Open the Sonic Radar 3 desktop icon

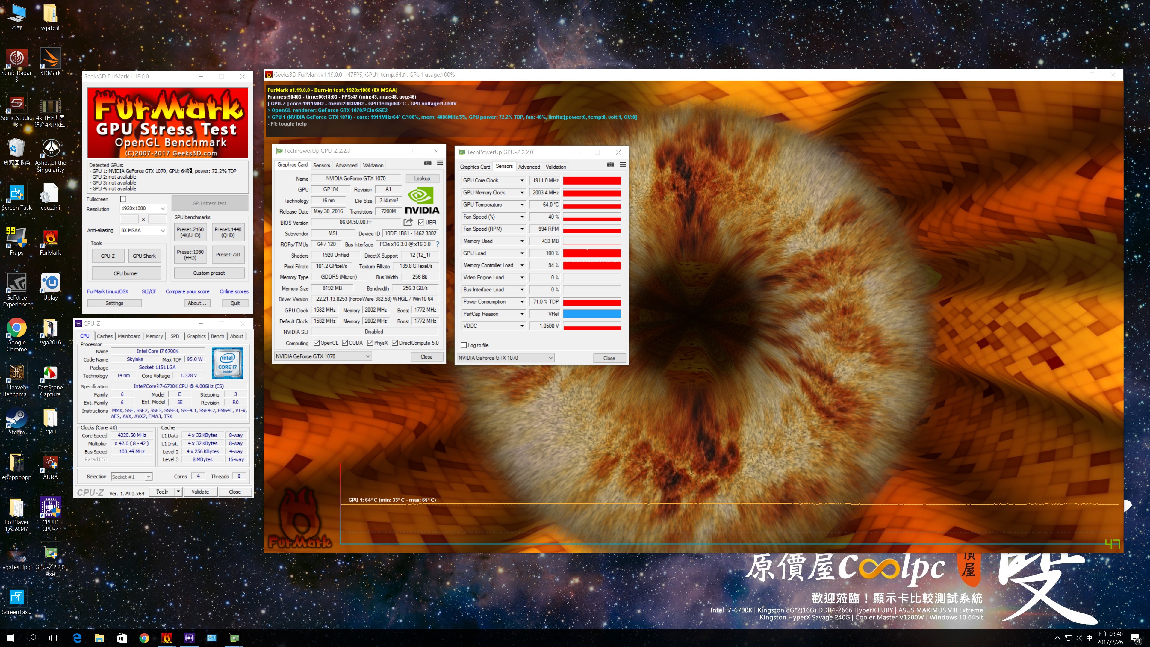coord(16,65)
